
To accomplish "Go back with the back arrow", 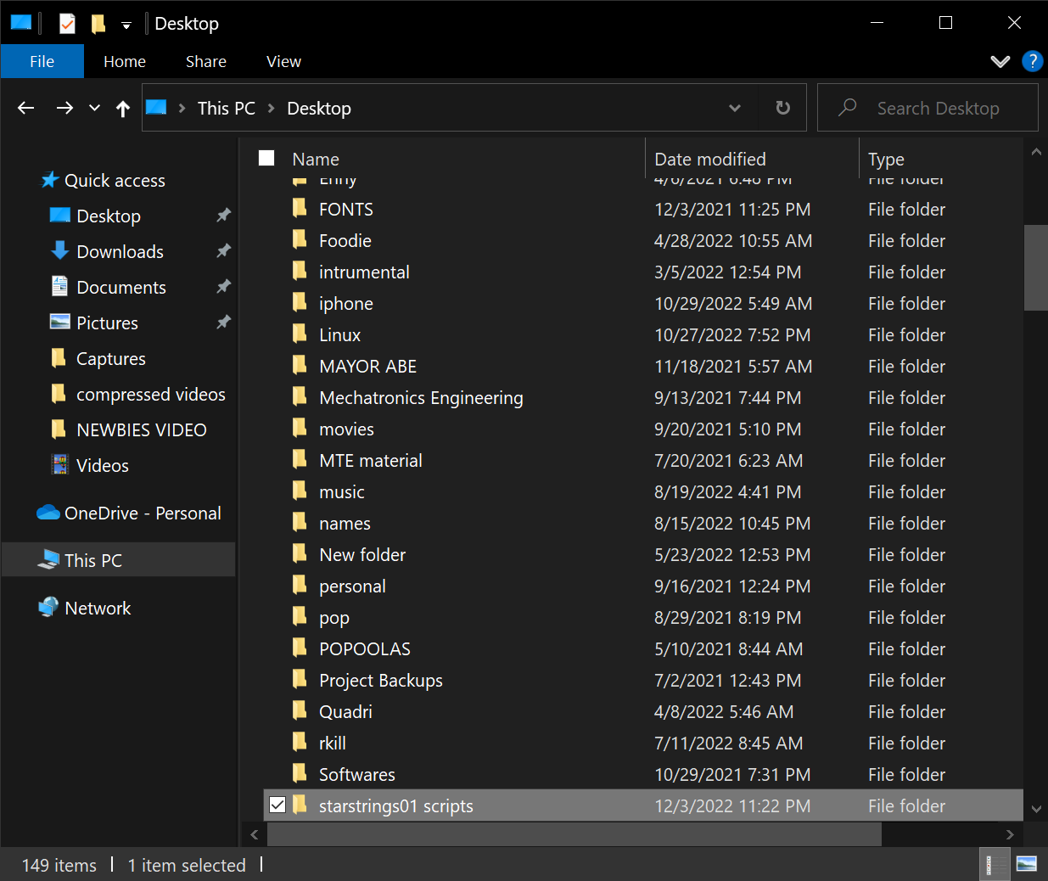I will tap(26, 108).
